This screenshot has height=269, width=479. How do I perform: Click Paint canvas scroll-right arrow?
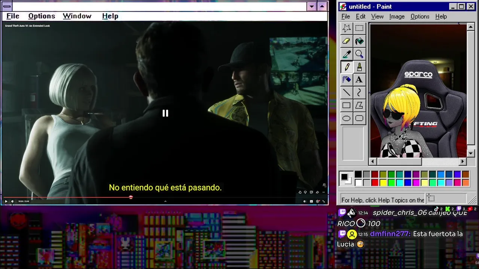[x=463, y=161]
